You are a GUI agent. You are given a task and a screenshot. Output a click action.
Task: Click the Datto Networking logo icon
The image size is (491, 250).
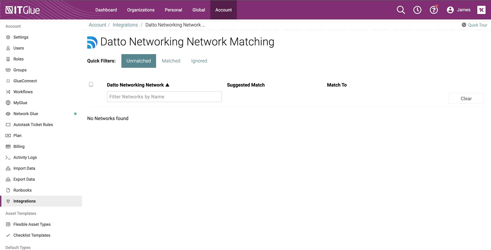(x=92, y=42)
